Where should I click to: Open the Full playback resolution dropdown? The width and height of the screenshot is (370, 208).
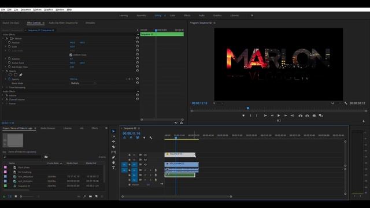click(335, 103)
